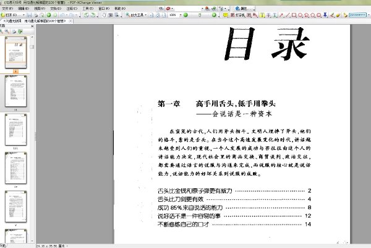The width and height of the screenshot is (371, 248).
Task: Select the Oval drawing tool
Action: pos(301,15)
